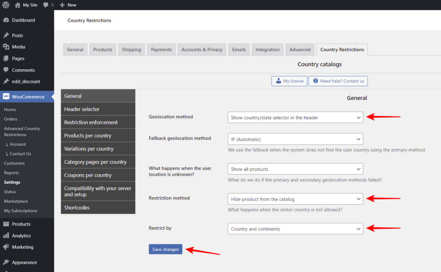Click Need help? Contact us button
This screenshot has width=441, height=272.
pos(338,81)
